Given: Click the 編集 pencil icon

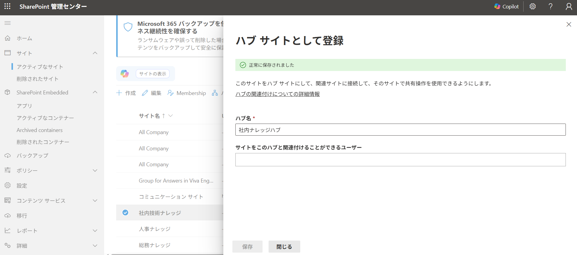Looking at the screenshot, I should (145, 93).
